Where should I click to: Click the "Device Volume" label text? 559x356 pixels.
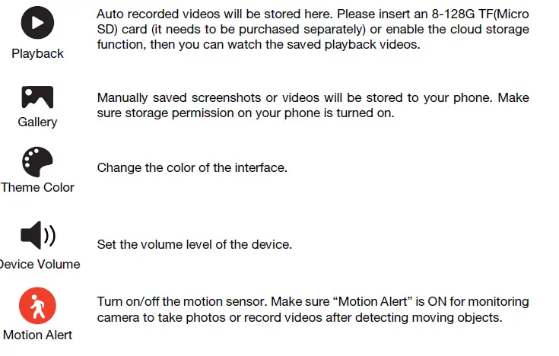coord(40,265)
